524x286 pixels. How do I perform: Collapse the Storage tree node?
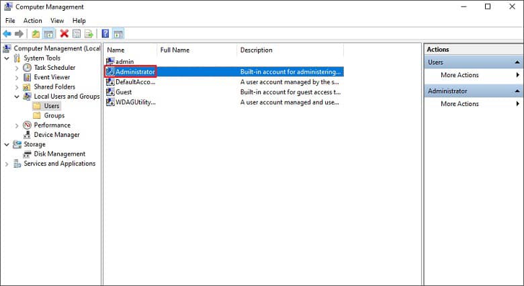click(7, 144)
